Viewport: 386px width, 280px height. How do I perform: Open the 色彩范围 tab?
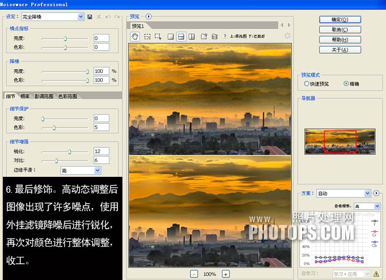click(x=67, y=96)
